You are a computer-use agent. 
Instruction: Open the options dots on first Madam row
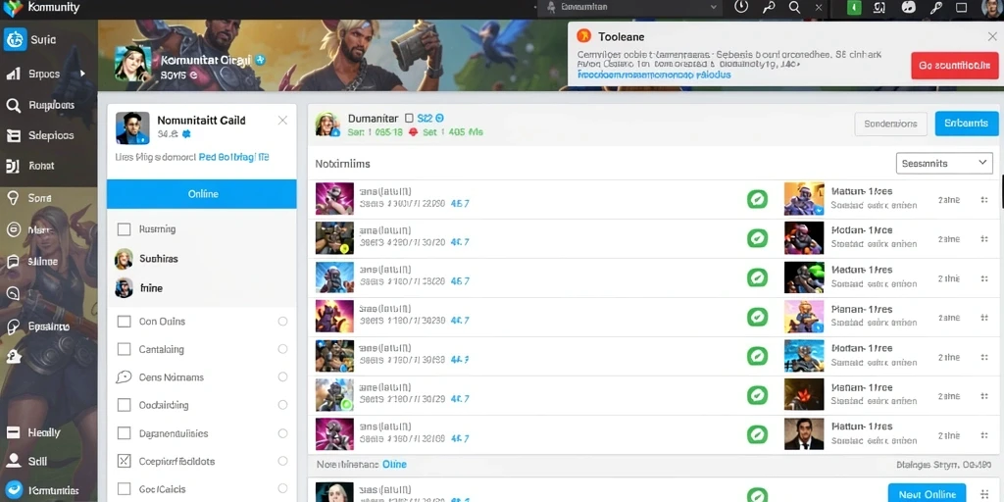click(x=984, y=200)
